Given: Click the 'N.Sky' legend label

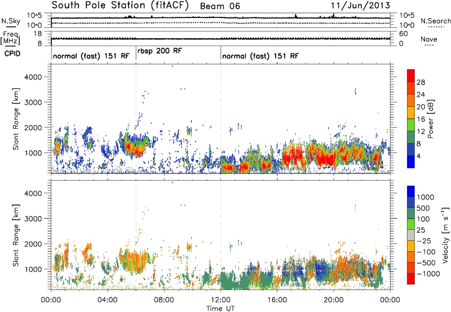Looking at the screenshot, I should [x=11, y=21].
